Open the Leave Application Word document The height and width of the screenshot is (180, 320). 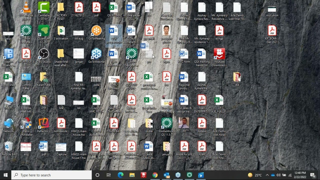point(149,150)
